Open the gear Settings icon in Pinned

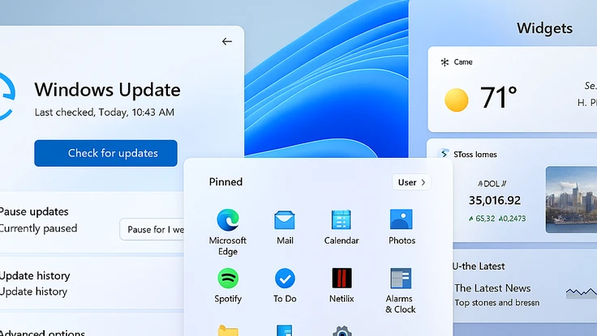pos(342,330)
